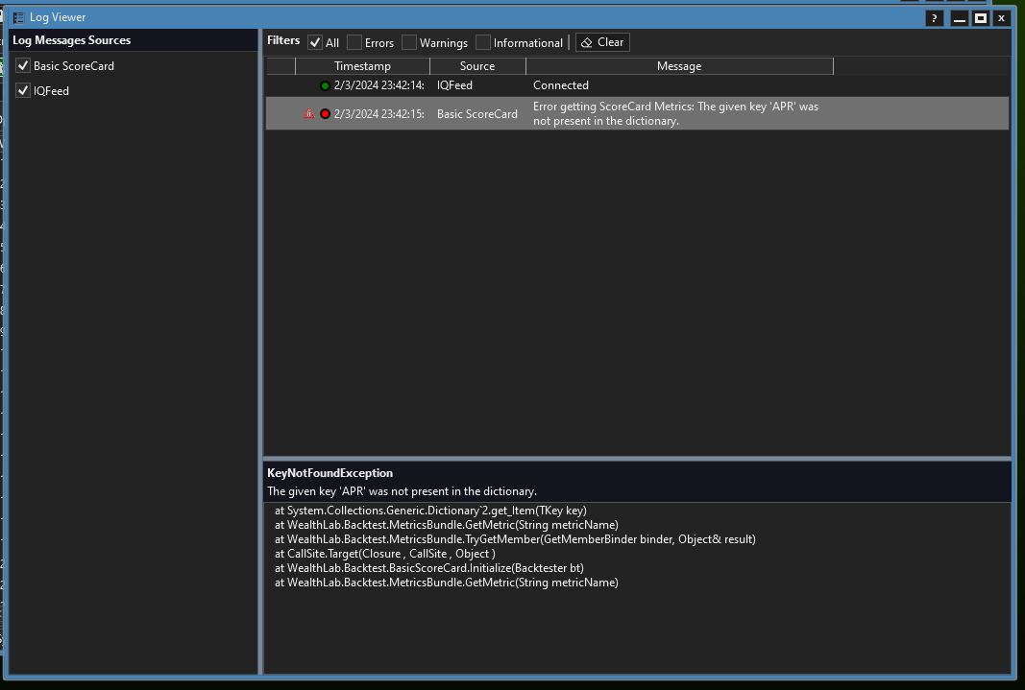Click the Log Viewer title bar icon
This screenshot has width=1025, height=690.
(x=18, y=17)
